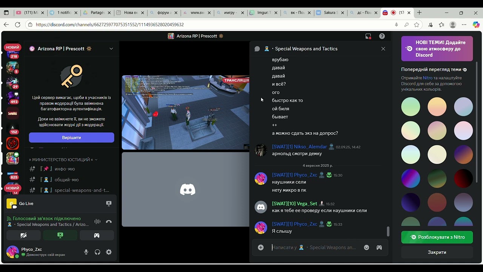Click gray Discord logo participant tile
The width and height of the screenshot is (483, 272).
point(185,189)
